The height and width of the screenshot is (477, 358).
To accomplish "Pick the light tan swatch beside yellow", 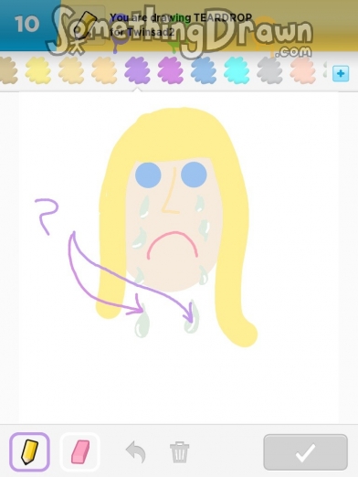I will pyautogui.click(x=71, y=71).
